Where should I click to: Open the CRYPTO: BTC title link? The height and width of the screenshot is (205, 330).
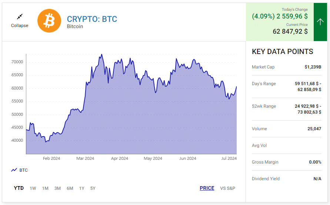92,19
